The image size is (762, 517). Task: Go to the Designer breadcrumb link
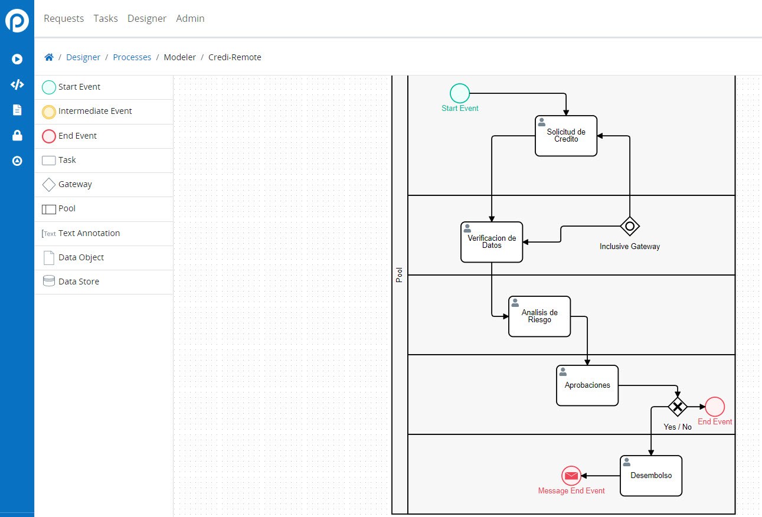tap(83, 57)
